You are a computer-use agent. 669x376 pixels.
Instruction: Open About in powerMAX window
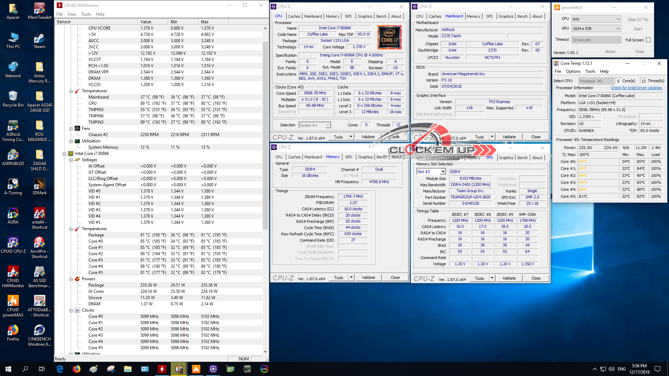click(610, 52)
